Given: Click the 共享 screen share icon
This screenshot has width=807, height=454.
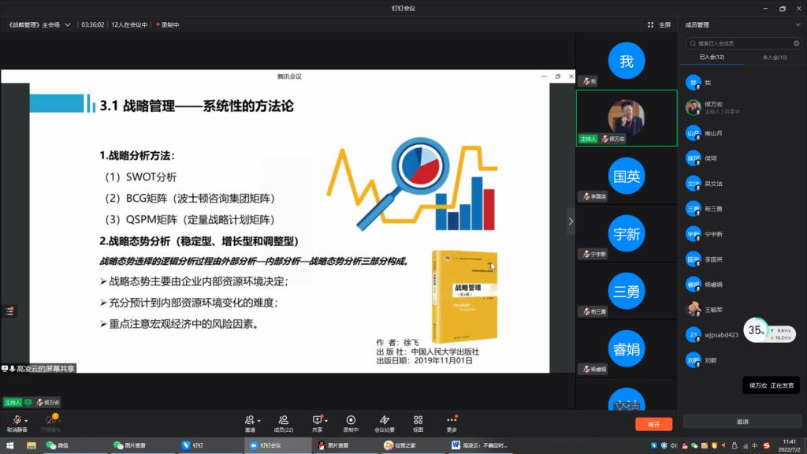Looking at the screenshot, I should pyautogui.click(x=317, y=422).
